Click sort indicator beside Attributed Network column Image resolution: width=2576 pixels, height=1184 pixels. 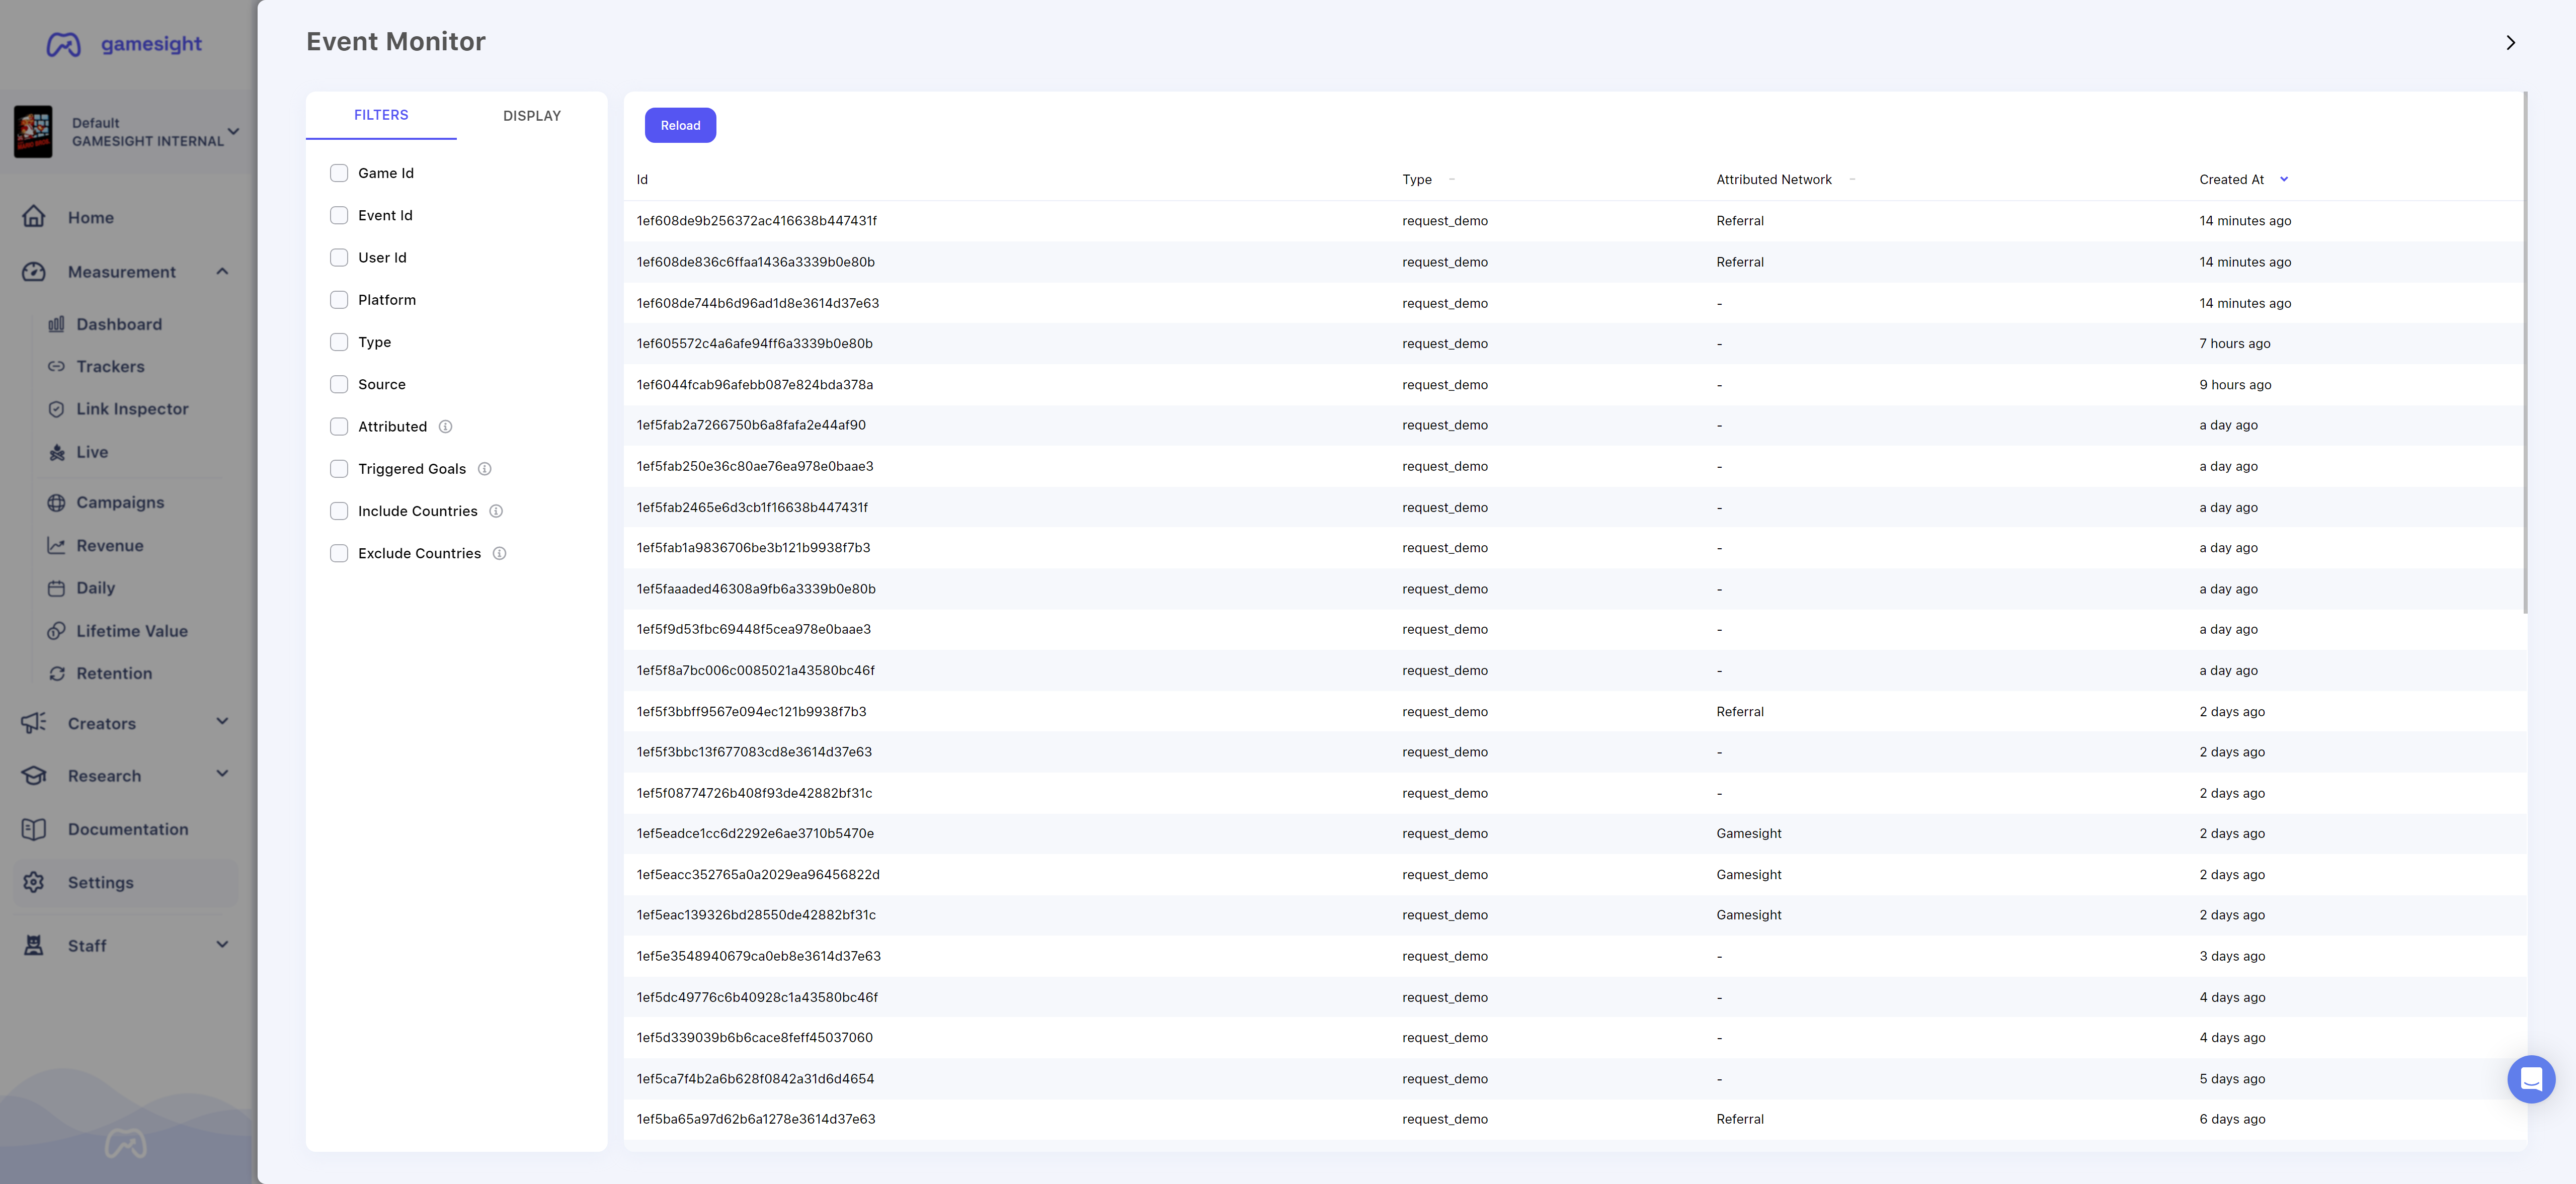click(x=1852, y=180)
